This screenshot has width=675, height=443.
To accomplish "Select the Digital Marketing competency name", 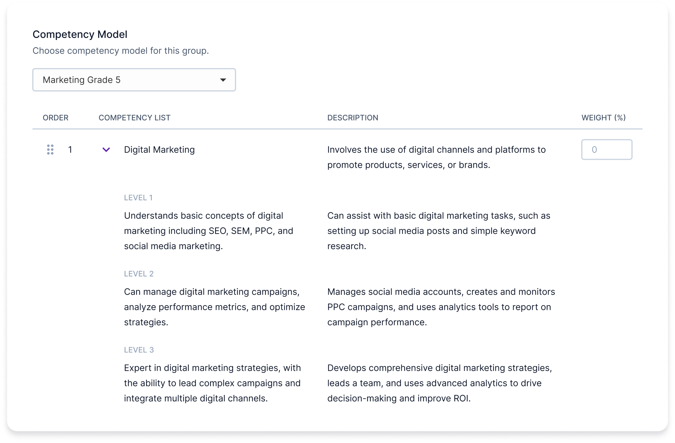I will [159, 150].
